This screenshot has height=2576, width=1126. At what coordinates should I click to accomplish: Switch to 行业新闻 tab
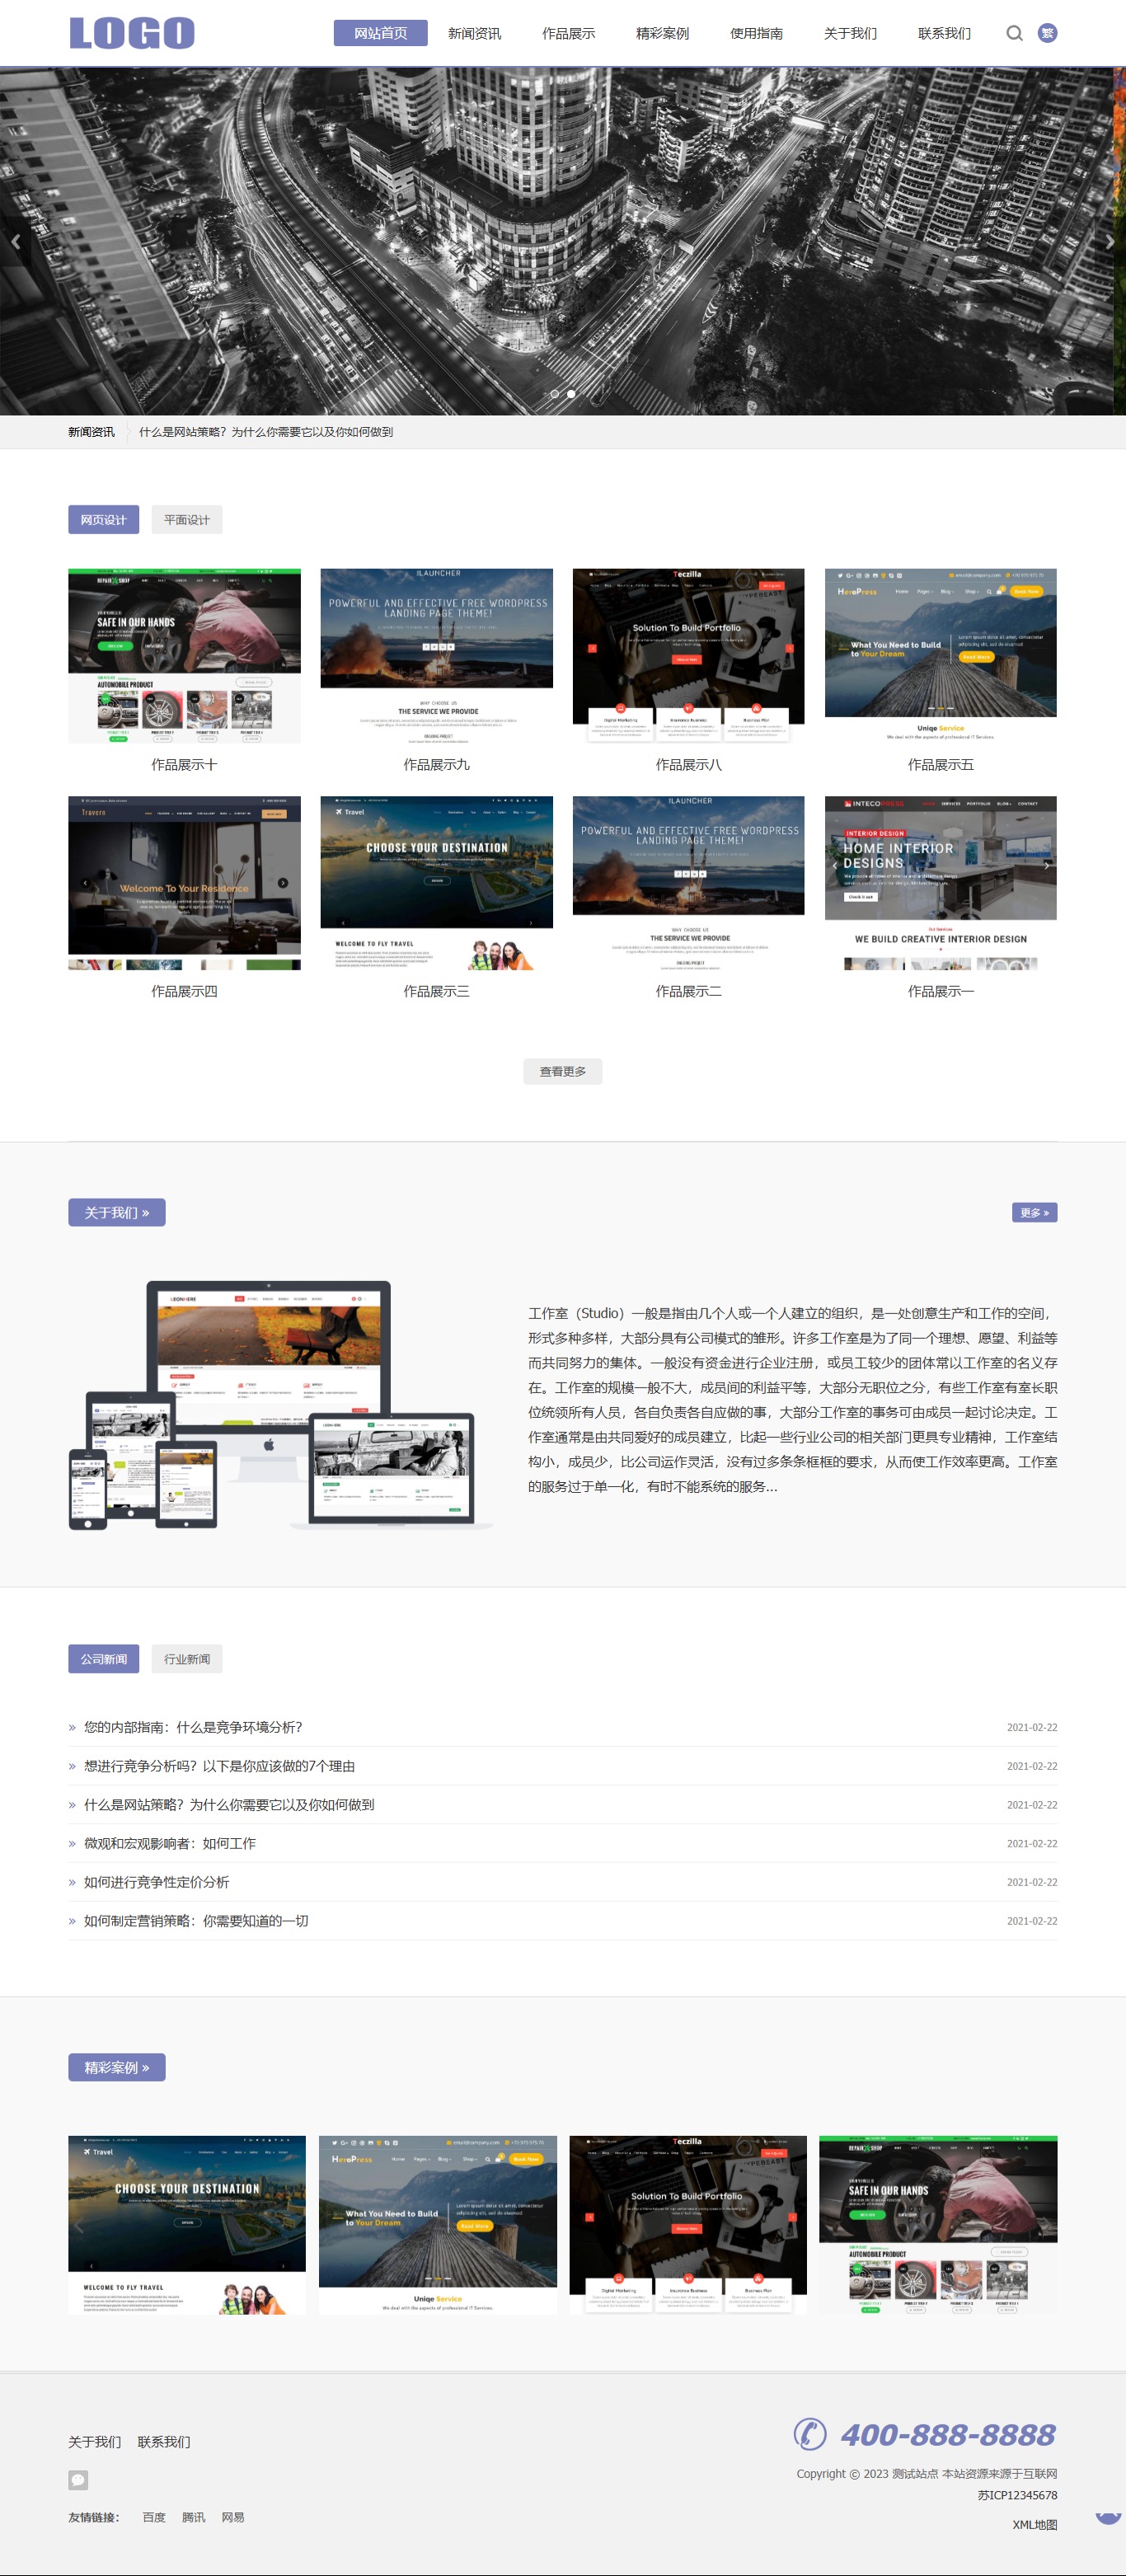187,1658
